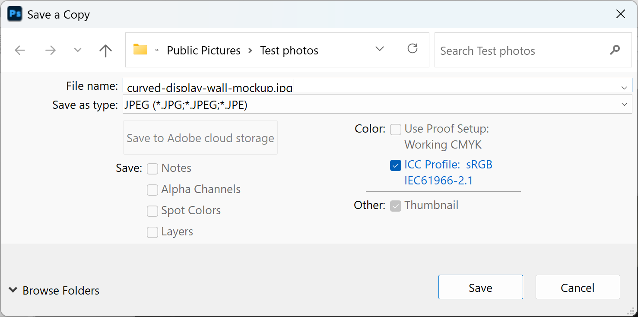Go back with the left arrow
Image resolution: width=638 pixels, height=317 pixels.
20,51
